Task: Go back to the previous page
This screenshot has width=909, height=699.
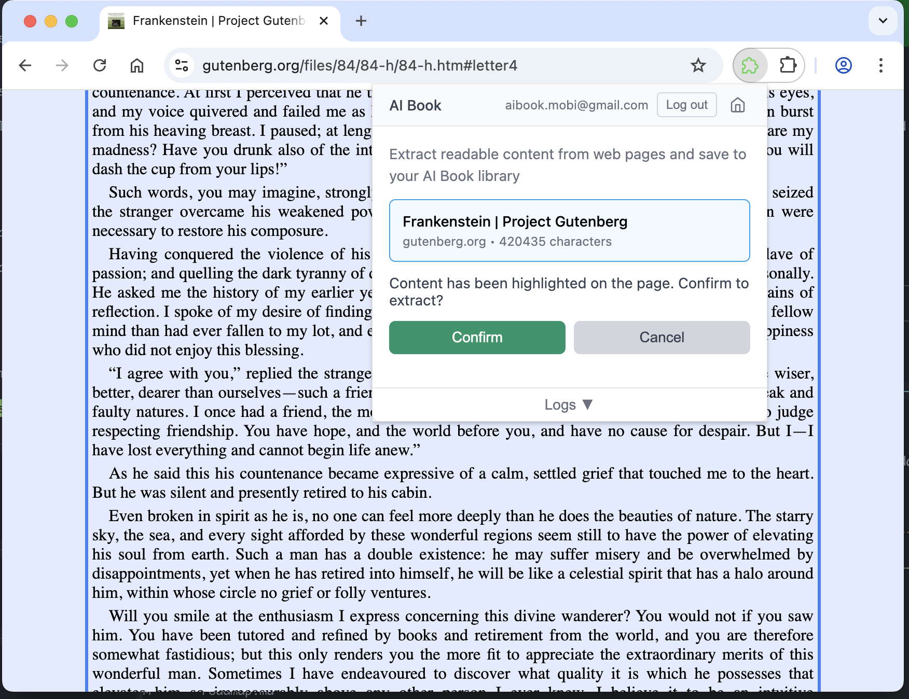Action: [25, 65]
